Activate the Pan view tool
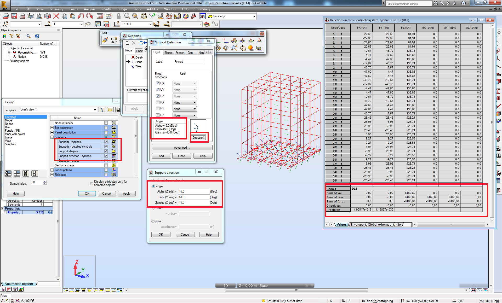 click(x=243, y=48)
